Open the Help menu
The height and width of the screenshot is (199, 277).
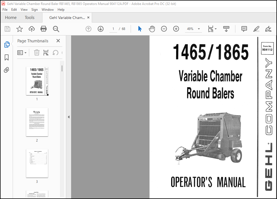pyautogui.click(x=61, y=10)
